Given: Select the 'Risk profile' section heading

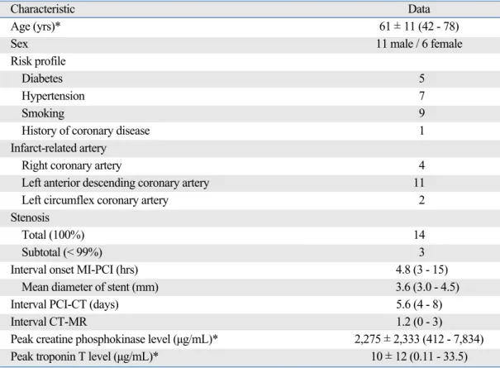Looking at the screenshot, I should point(38,61).
